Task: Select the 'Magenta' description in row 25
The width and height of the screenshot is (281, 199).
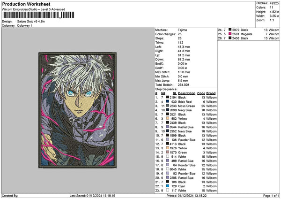Action: pyautogui.click(x=246, y=34)
